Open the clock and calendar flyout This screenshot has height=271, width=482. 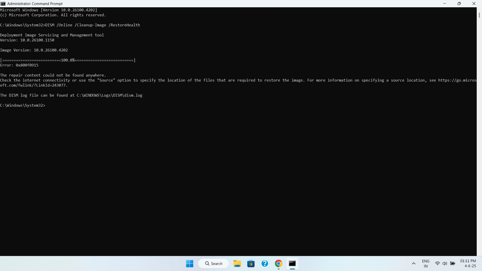(x=468, y=263)
